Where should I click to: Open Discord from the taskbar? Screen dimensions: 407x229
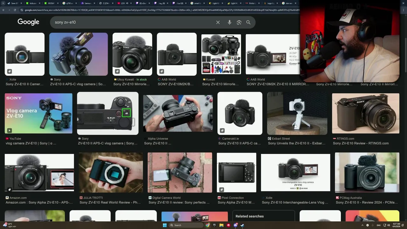tap(236, 225)
